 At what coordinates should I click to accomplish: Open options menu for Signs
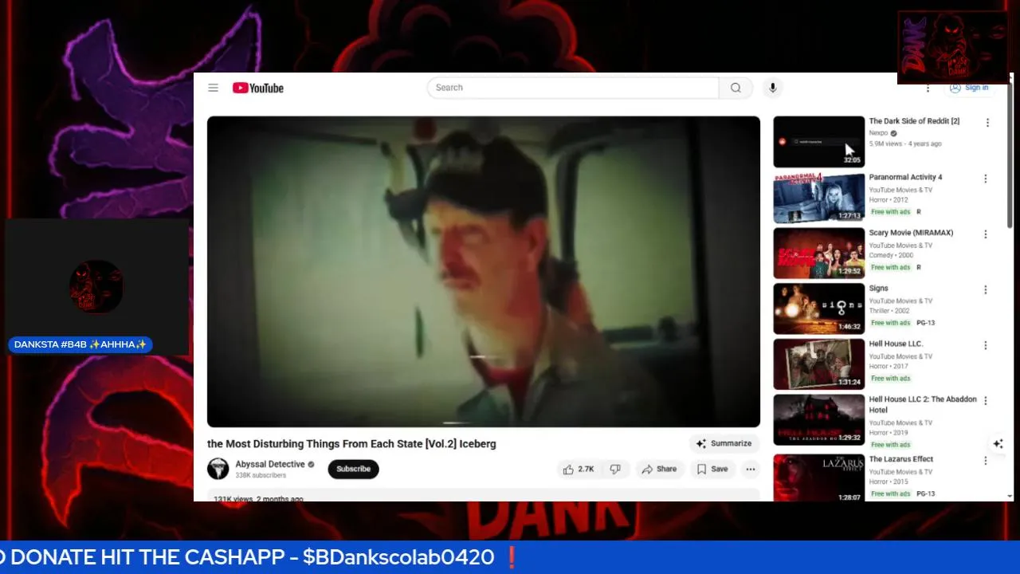pyautogui.click(x=986, y=290)
